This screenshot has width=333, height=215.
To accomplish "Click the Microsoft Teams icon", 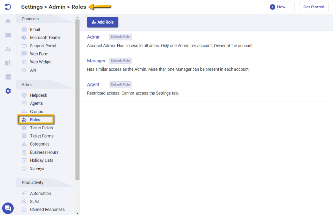I will pyautogui.click(x=24, y=37).
